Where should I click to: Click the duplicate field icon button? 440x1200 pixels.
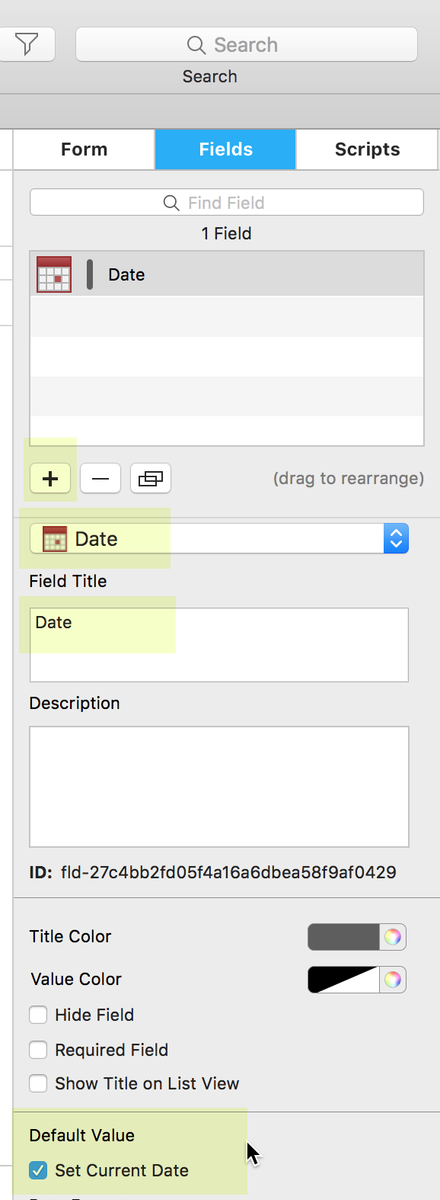click(x=151, y=479)
